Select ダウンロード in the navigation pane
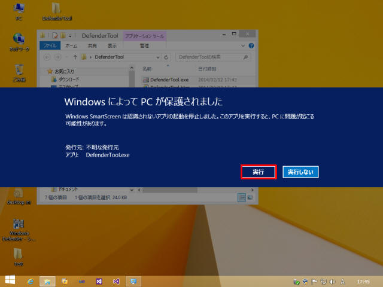 [65, 80]
